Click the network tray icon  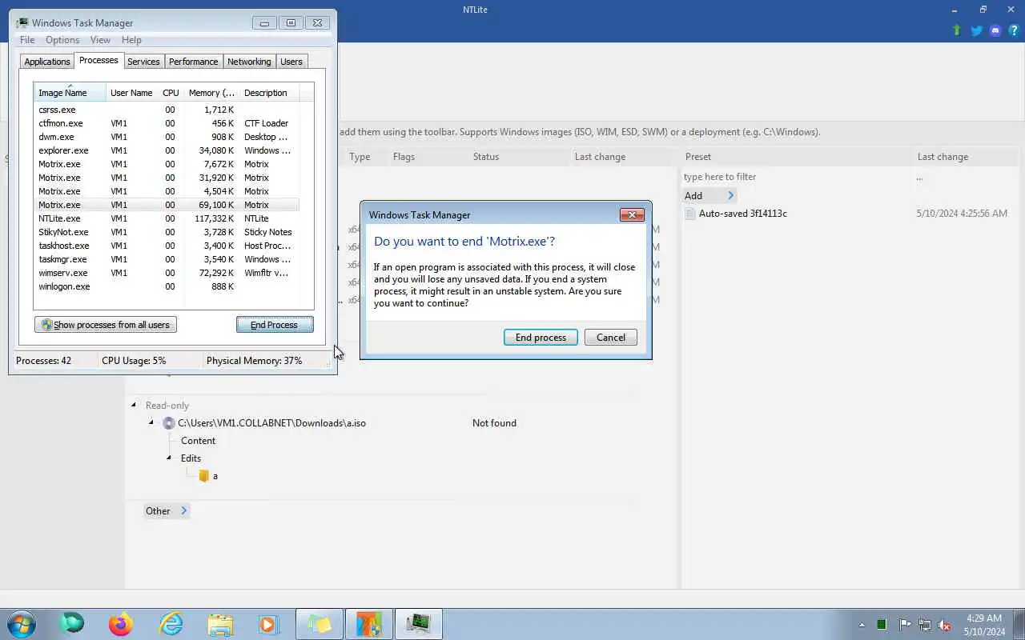coord(925,625)
